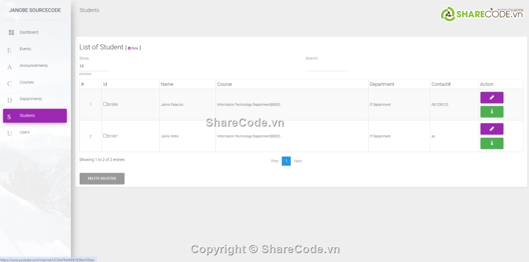Click the Next pagination link

click(298, 161)
